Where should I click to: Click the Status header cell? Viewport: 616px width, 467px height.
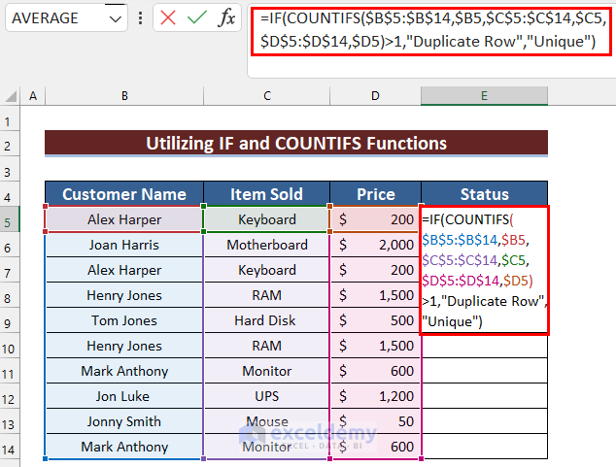point(484,194)
